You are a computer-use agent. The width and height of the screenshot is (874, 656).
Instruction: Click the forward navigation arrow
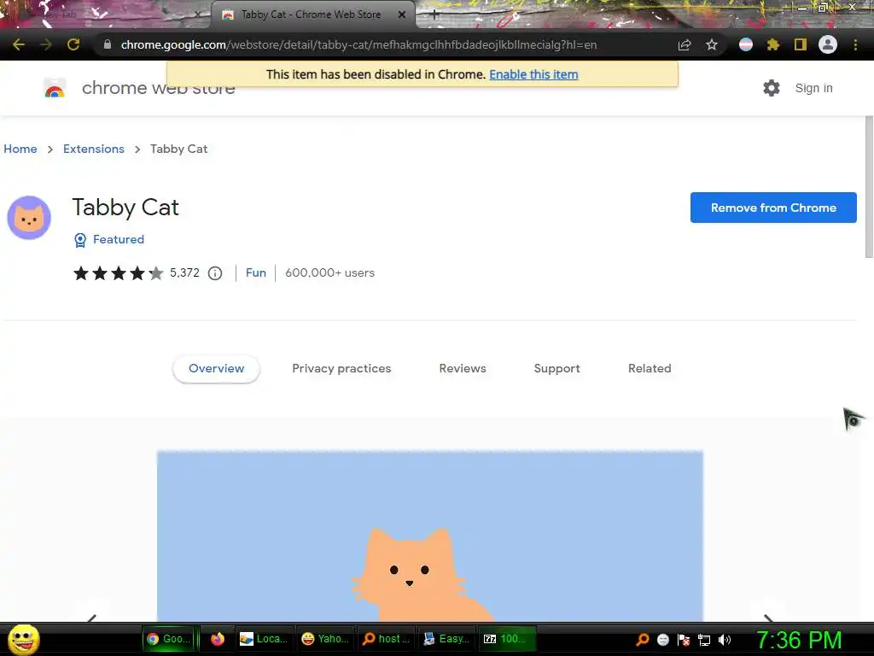tap(46, 44)
